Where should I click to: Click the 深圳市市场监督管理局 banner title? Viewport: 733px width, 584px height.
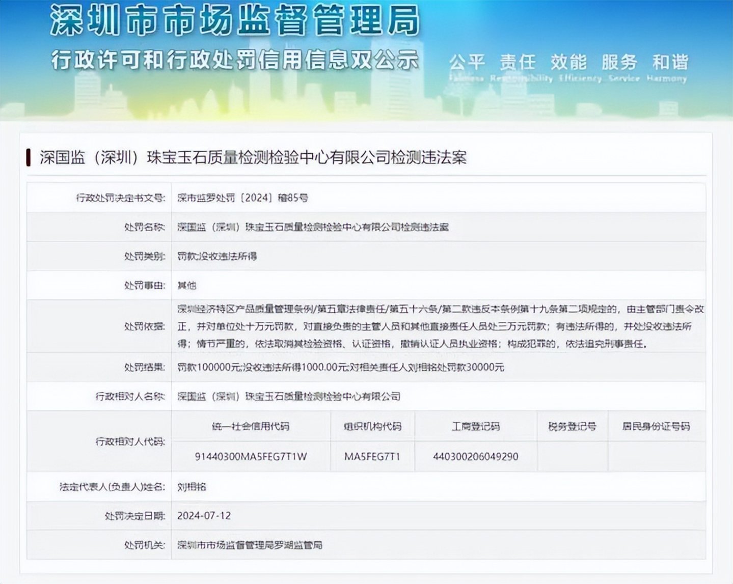coord(235,21)
